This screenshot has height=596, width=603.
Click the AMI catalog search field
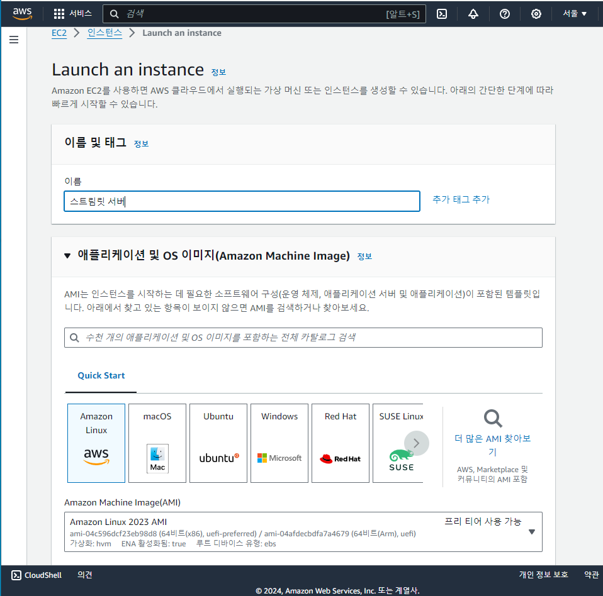(x=303, y=338)
